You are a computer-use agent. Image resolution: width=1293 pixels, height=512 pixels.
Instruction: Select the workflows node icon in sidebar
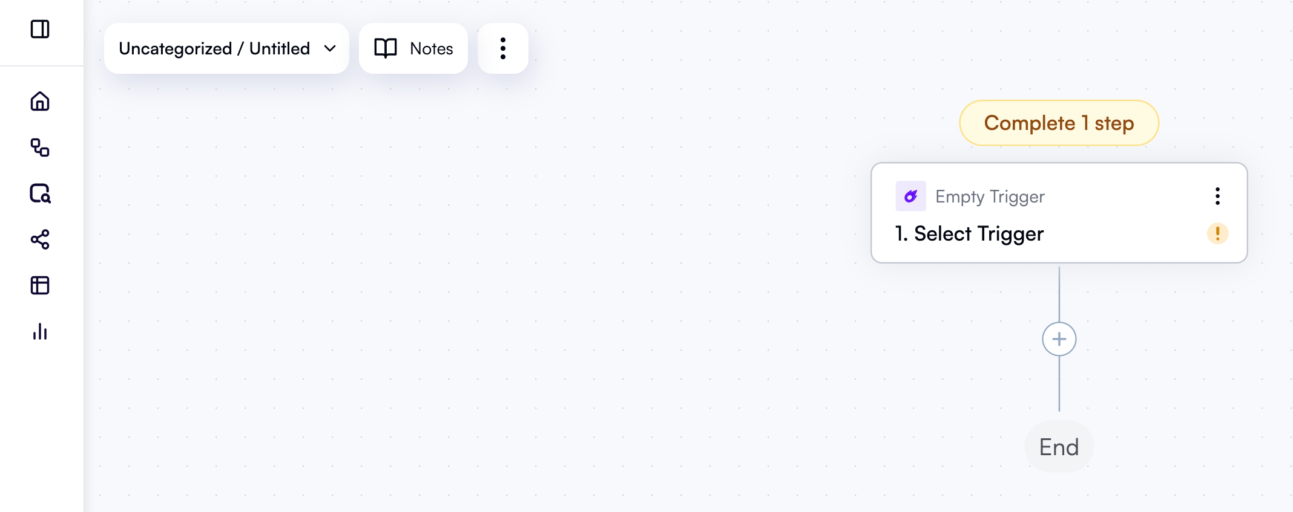41,148
